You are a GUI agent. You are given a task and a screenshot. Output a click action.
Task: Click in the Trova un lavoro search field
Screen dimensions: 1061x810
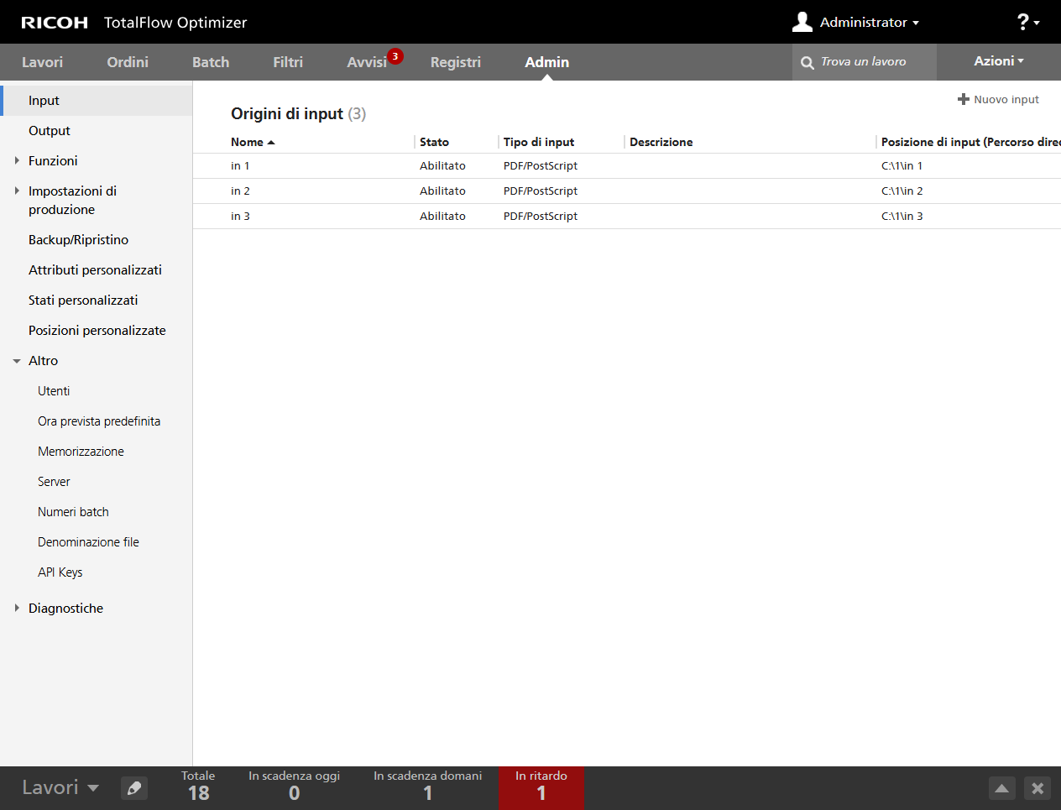873,62
